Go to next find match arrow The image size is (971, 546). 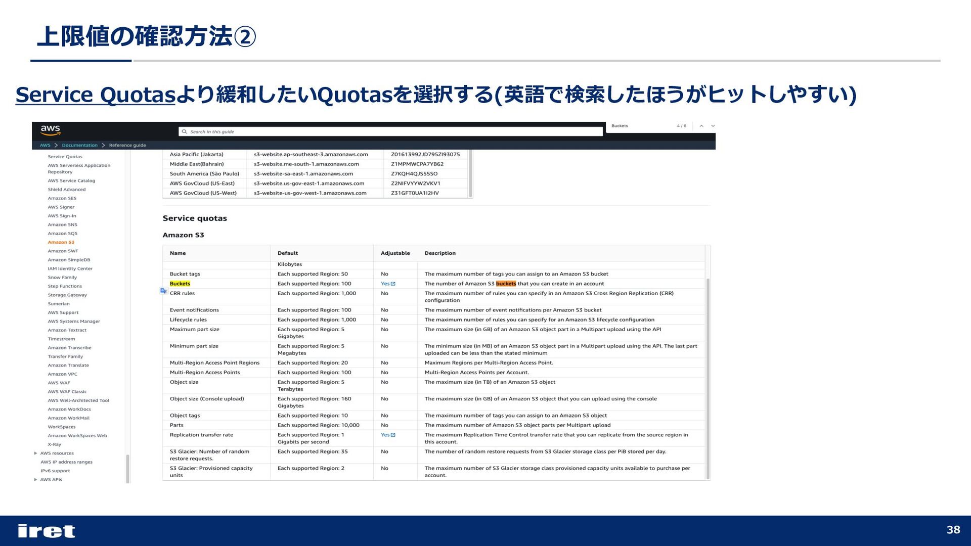(713, 126)
